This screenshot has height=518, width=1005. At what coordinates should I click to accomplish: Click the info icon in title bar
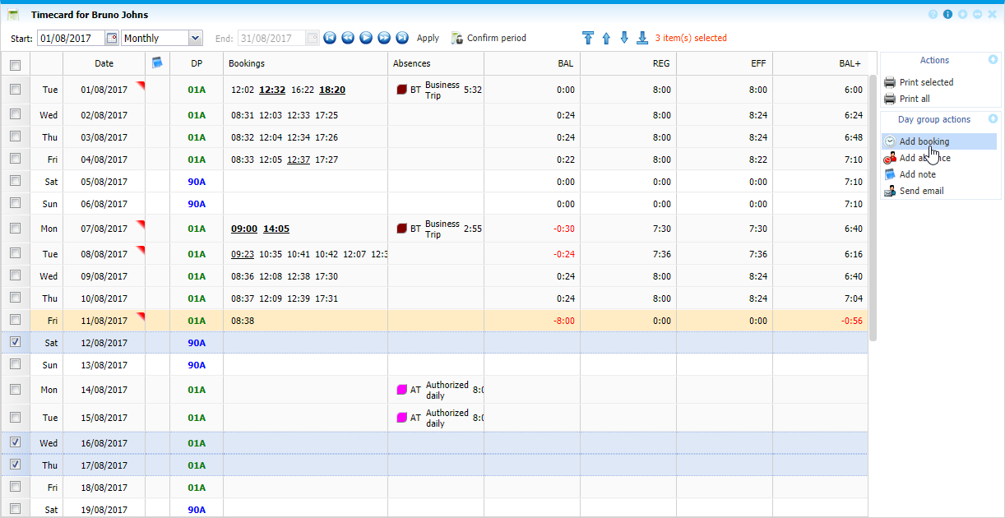947,15
